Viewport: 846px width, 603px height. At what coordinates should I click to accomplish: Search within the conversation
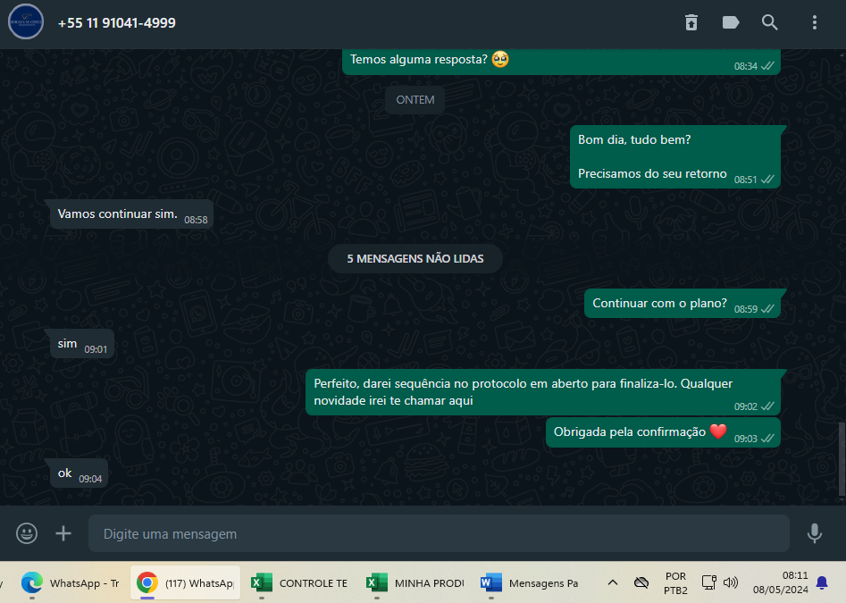pos(770,22)
